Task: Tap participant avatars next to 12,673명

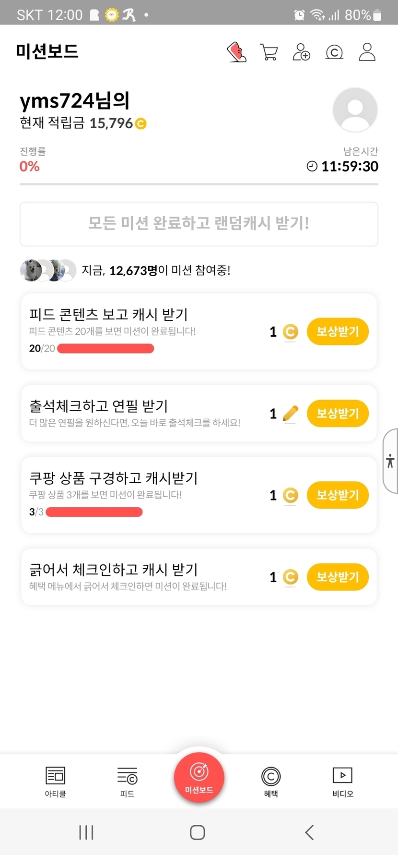Action: [x=48, y=270]
